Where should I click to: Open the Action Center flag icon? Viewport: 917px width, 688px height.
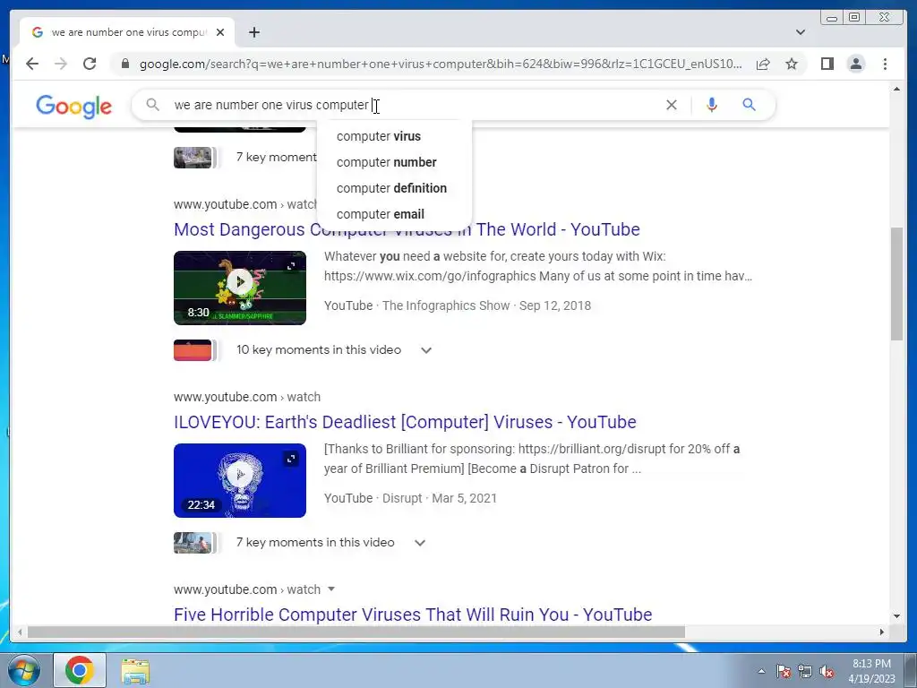[x=784, y=671]
